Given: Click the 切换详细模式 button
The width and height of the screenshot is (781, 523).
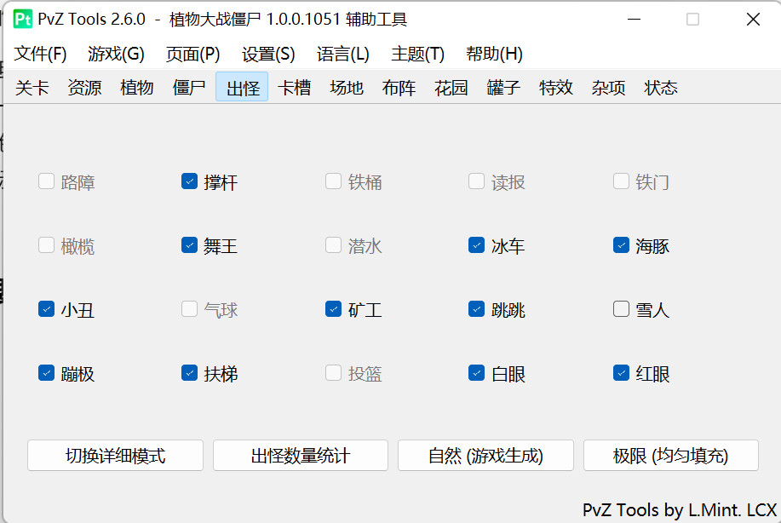Looking at the screenshot, I should (x=116, y=455).
